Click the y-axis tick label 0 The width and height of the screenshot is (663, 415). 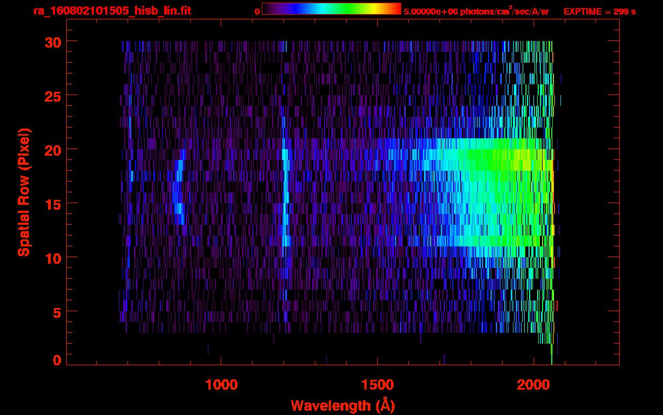(56, 360)
